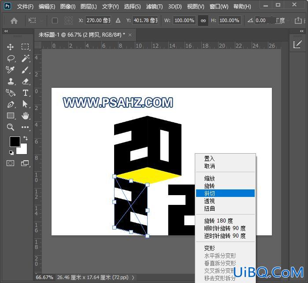Open the 图像(I) menu

[68, 7]
